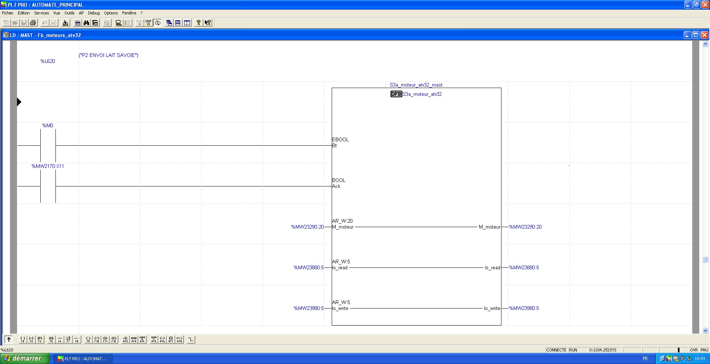The image size is (710, 364).
Task: Click the context help arrow icon
Action: (208, 23)
